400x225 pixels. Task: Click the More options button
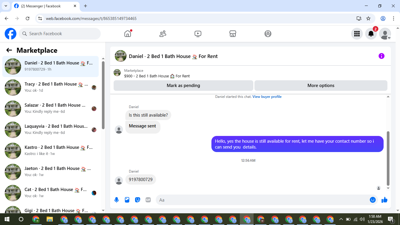[x=321, y=86]
